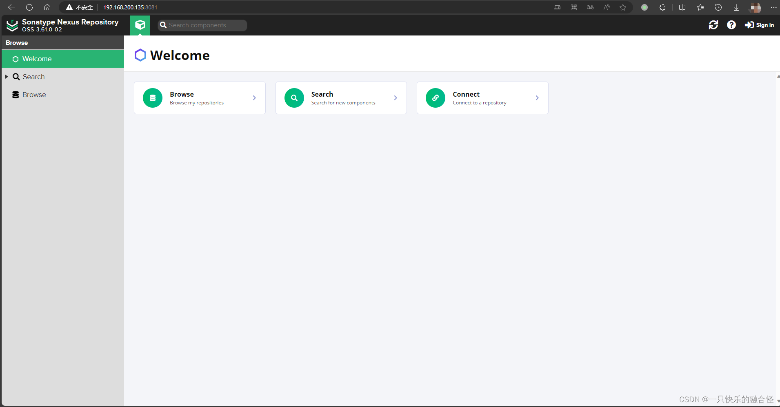Open browser downloads icon
Image resolution: width=780 pixels, height=407 pixels.
736,7
